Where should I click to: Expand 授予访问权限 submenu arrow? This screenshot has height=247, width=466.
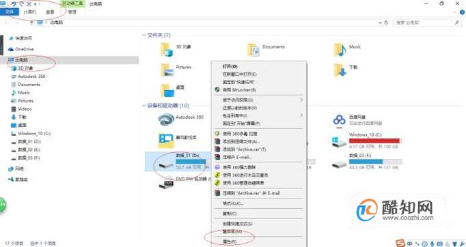pyautogui.click(x=301, y=100)
